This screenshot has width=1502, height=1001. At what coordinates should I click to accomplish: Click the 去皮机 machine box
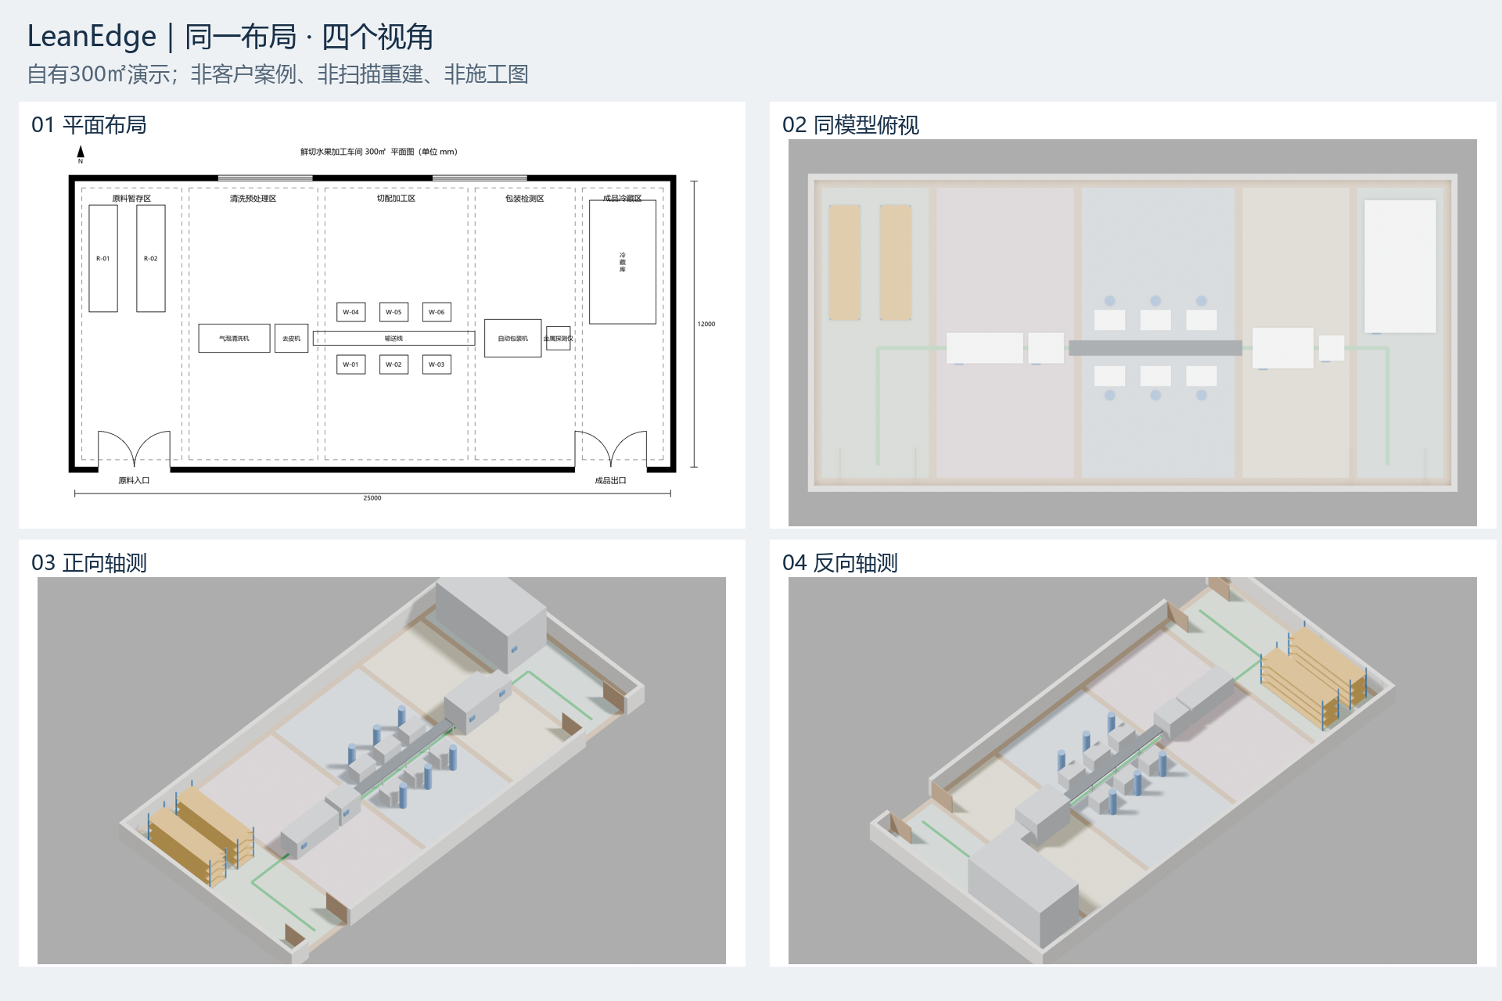click(291, 339)
